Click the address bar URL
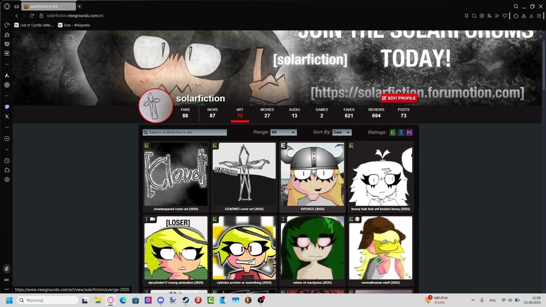Viewport: 546px width, 307px height. [x=75, y=16]
